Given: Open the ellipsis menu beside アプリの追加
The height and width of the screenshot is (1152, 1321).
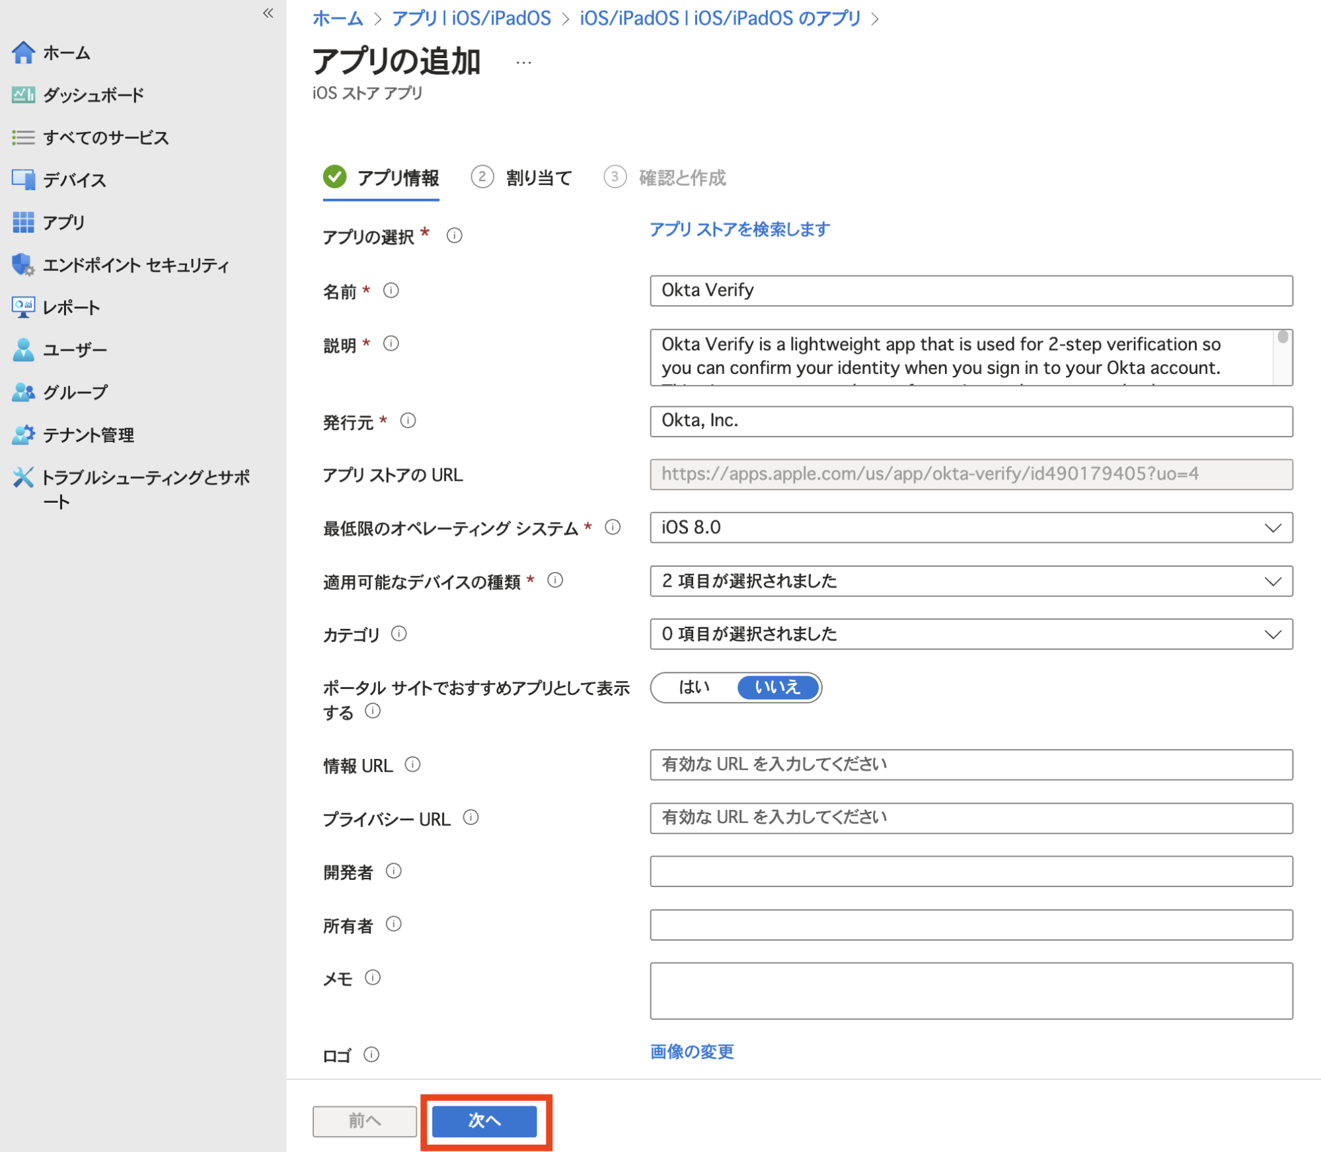Looking at the screenshot, I should (523, 63).
